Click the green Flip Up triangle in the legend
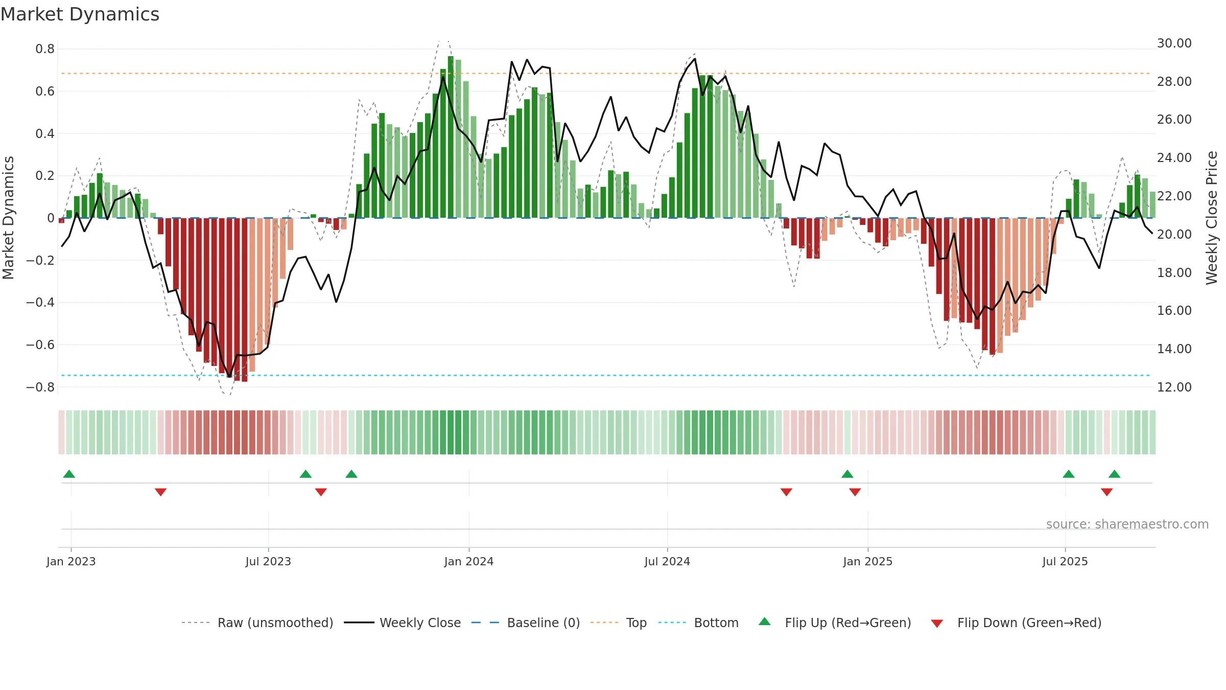1226x690 pixels. click(764, 622)
